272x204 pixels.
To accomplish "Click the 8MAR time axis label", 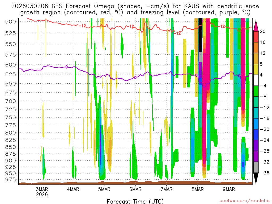I will [198, 189].
